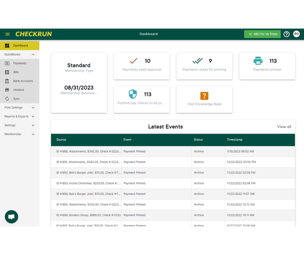Click the View all events link
The width and height of the screenshot is (304, 255).
coord(284,126)
